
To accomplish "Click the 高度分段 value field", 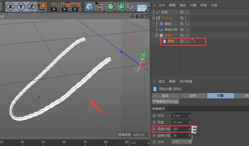I will tap(180, 129).
